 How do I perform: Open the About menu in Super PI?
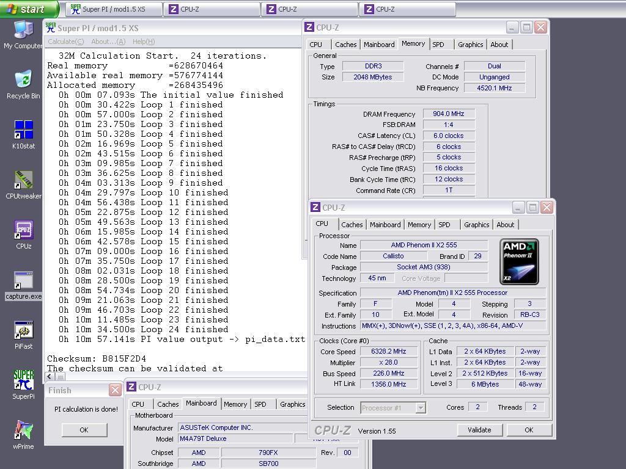point(108,42)
